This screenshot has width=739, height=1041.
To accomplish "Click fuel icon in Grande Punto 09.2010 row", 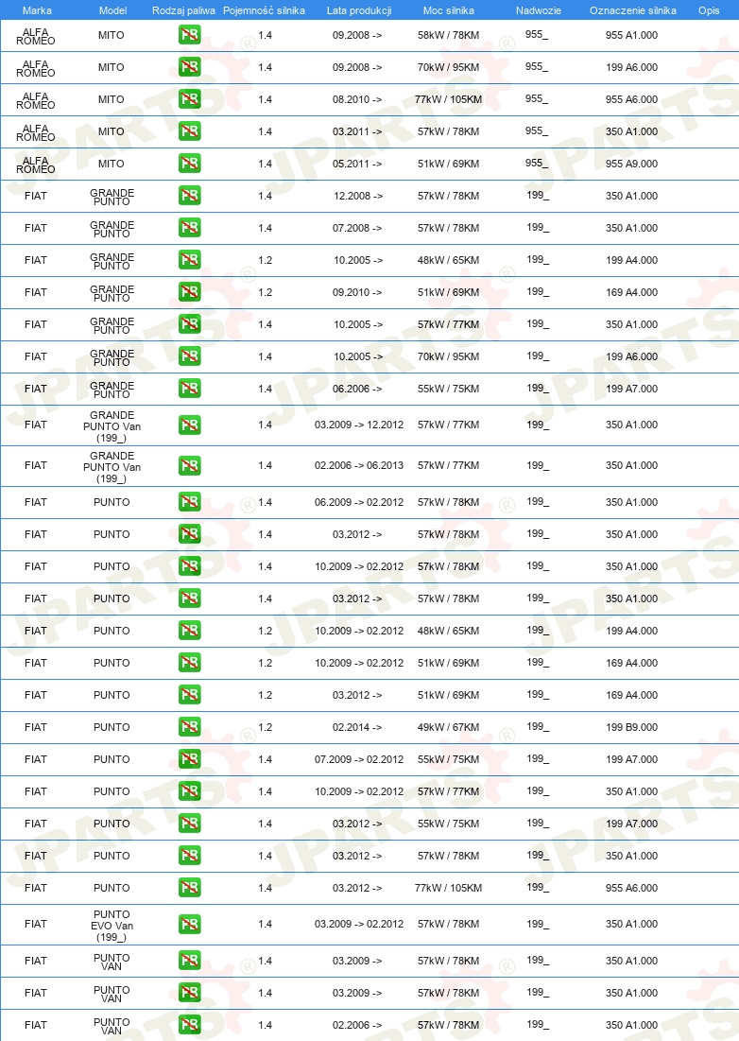I will coord(190,292).
